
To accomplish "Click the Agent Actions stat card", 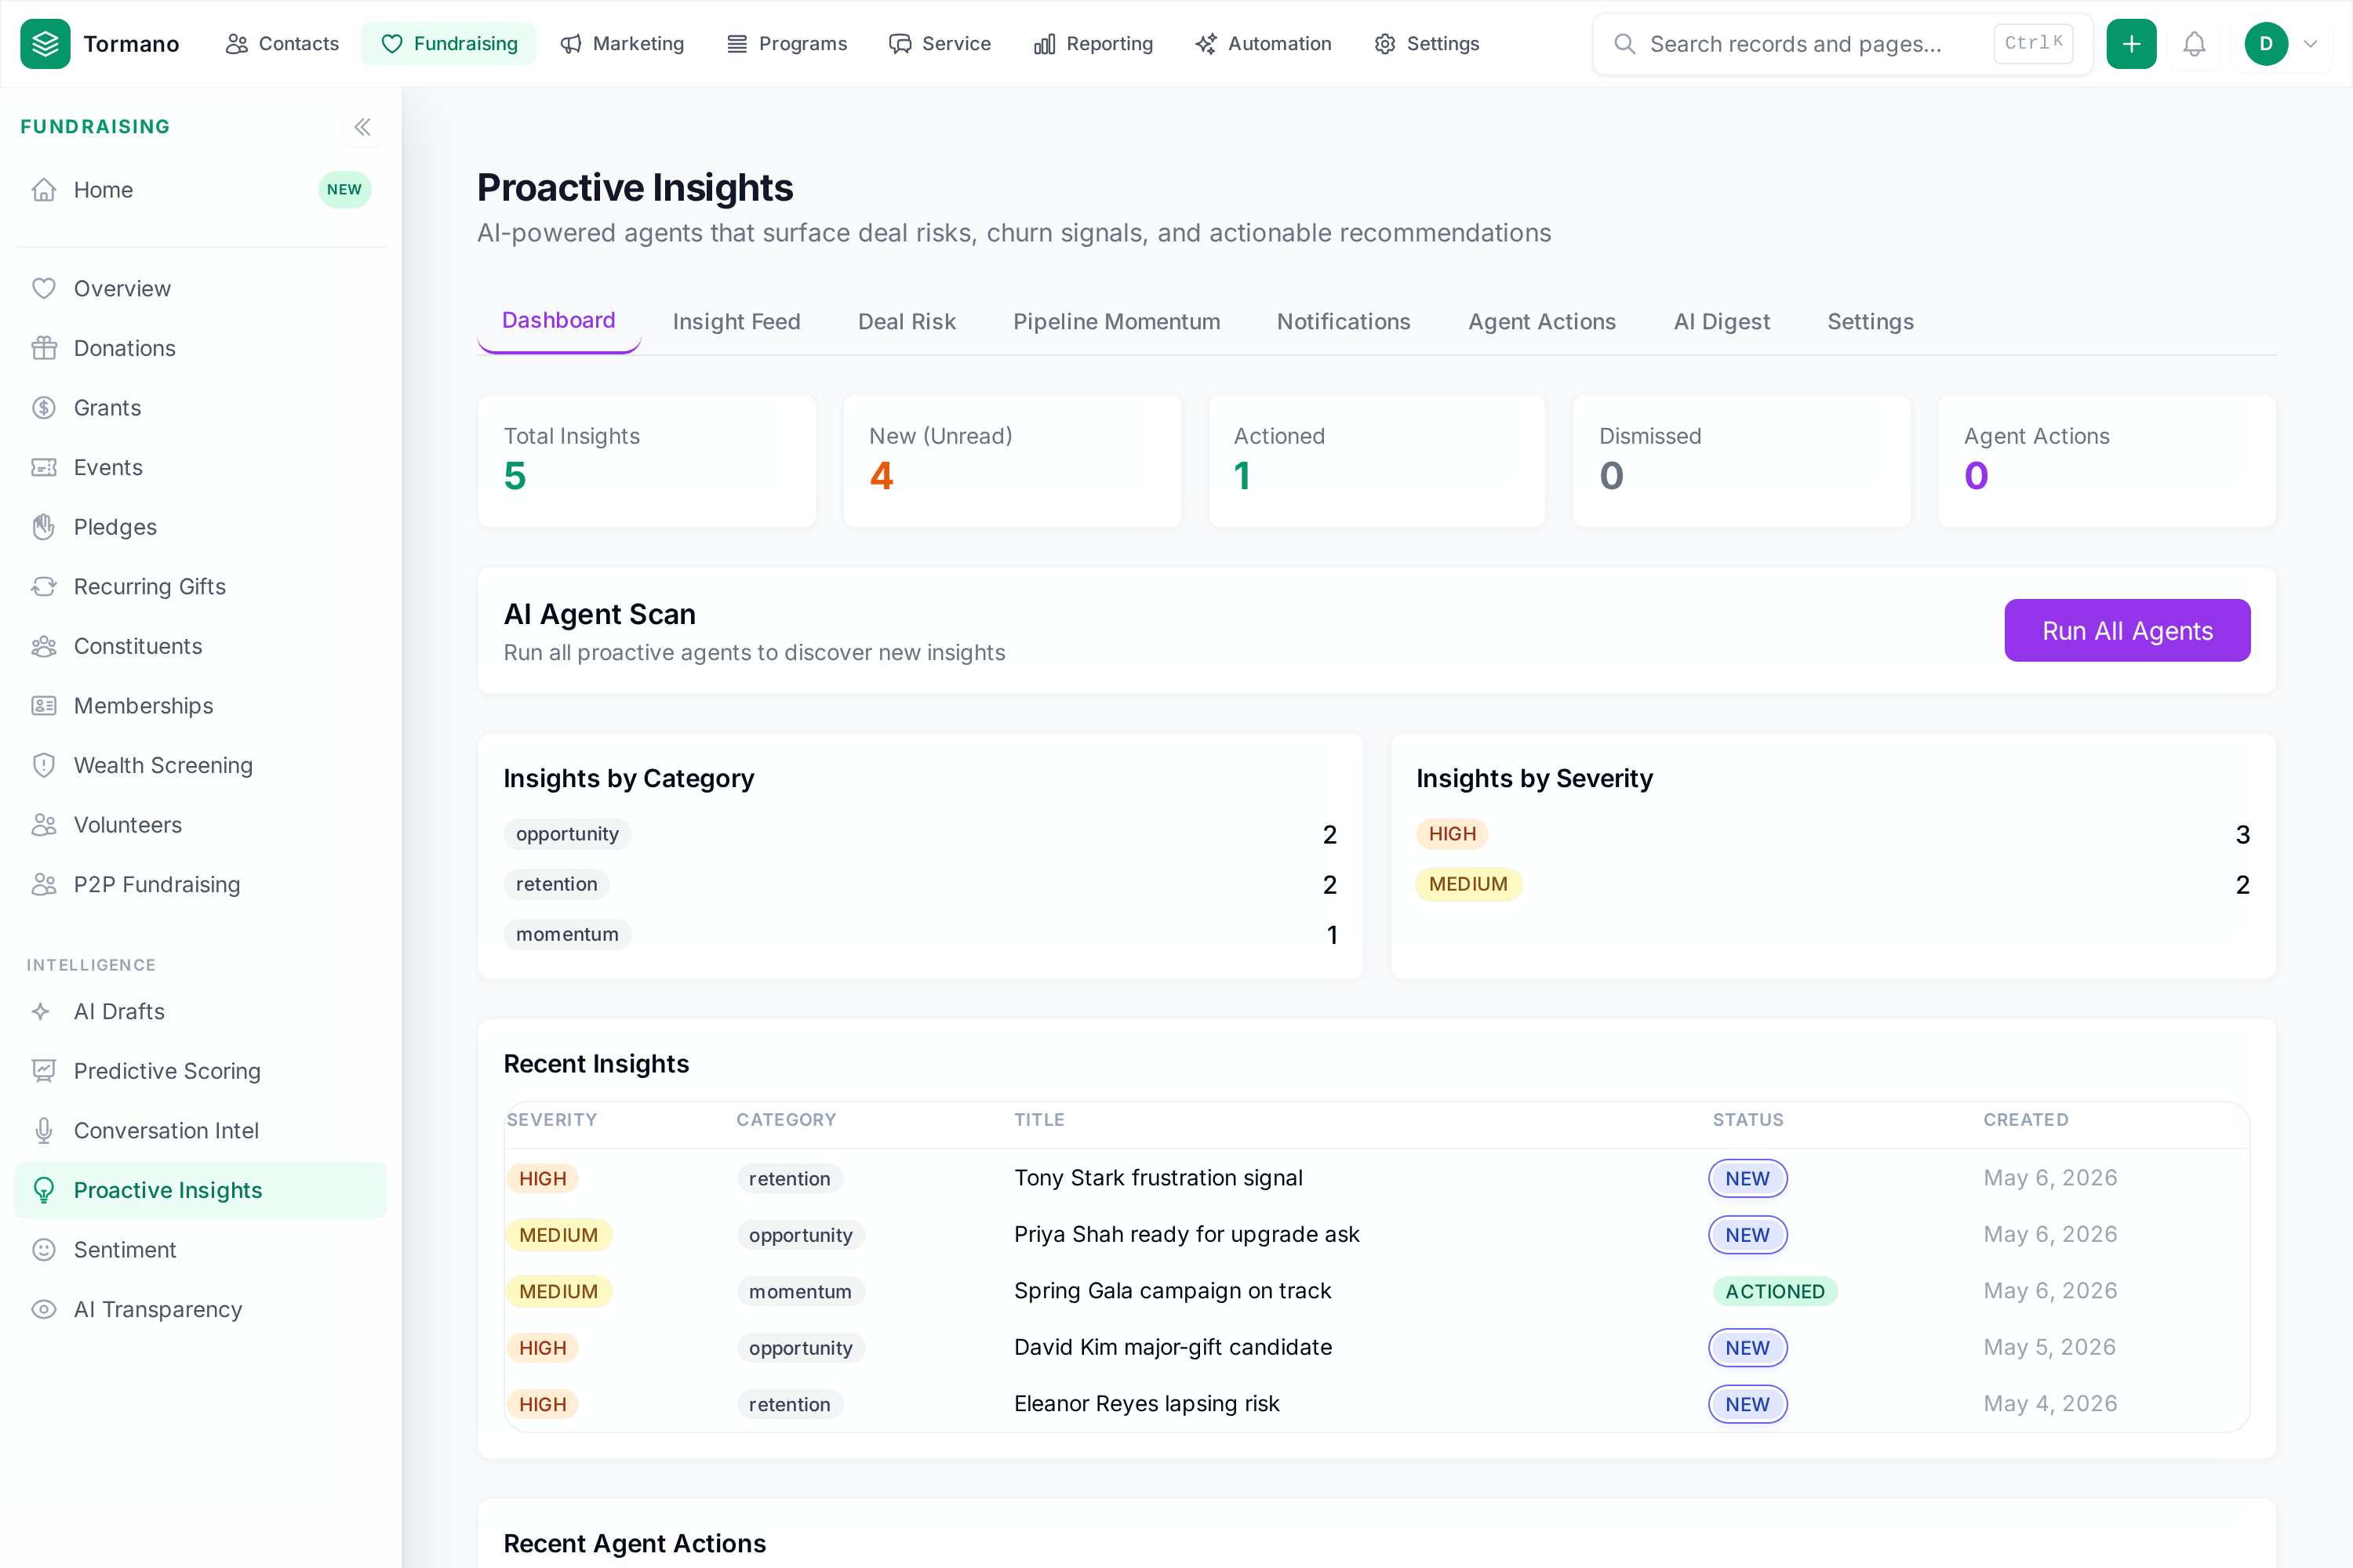I will pyautogui.click(x=2108, y=461).
